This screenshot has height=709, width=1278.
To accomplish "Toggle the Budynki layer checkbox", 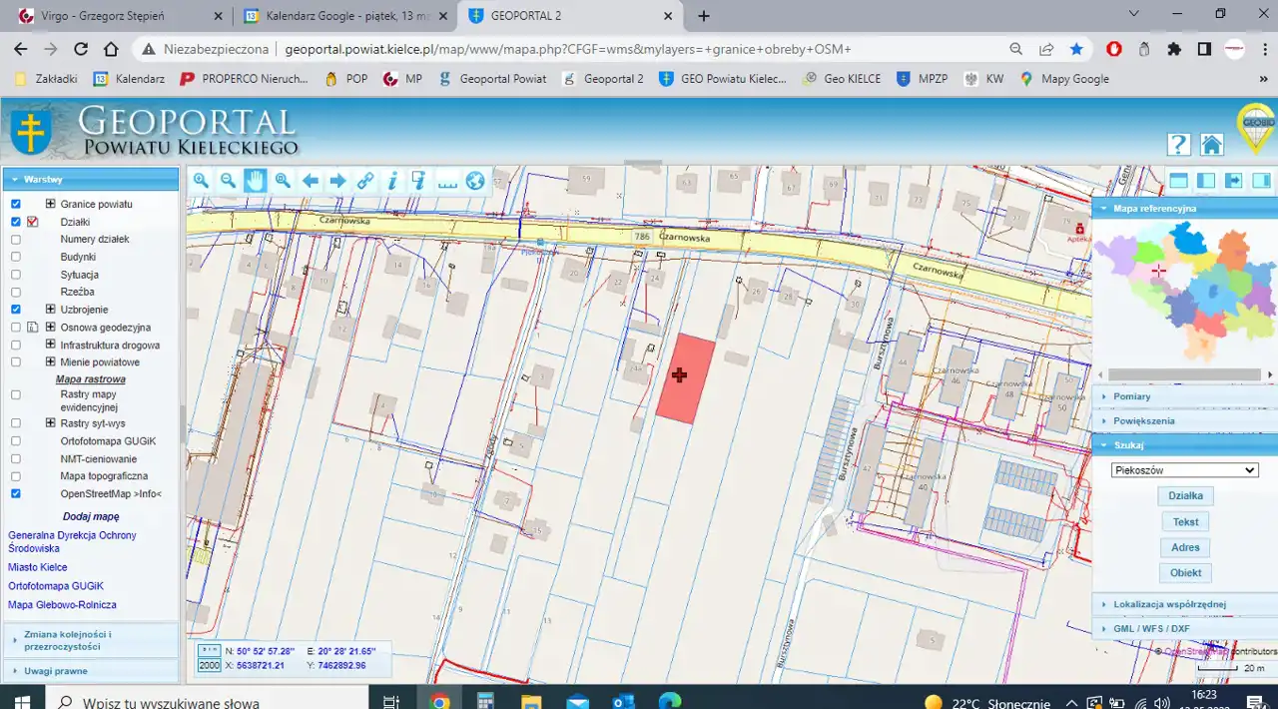I will point(16,257).
